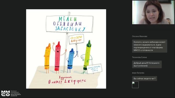Image resolution: width=175 pixels, height=98 pixels.
Task: Click the title sign Мелки объявили забастовку
Action: click(70, 24)
